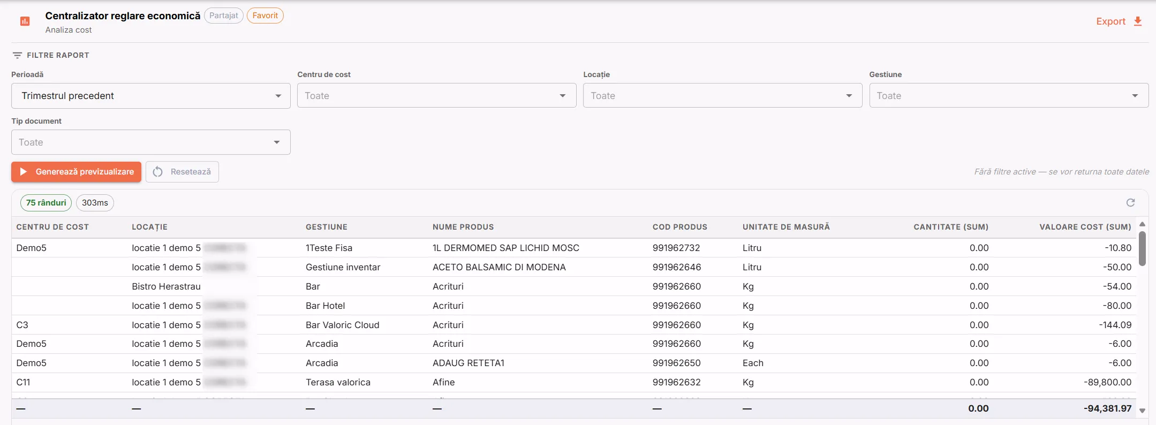Sort by CENTRU DE COST column header
The width and height of the screenshot is (1156, 425).
click(52, 227)
